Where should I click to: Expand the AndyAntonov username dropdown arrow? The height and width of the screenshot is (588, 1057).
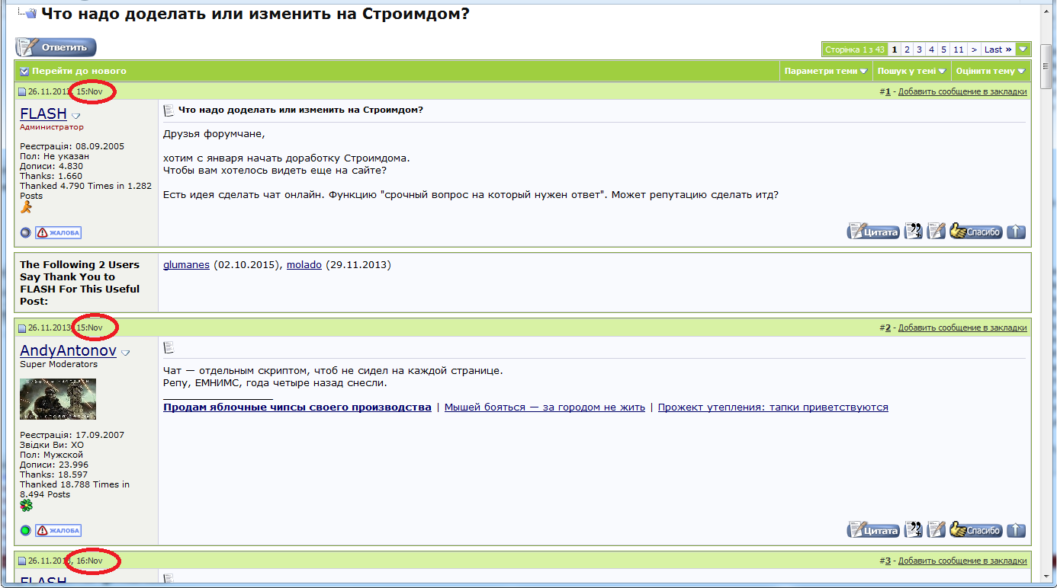click(125, 353)
